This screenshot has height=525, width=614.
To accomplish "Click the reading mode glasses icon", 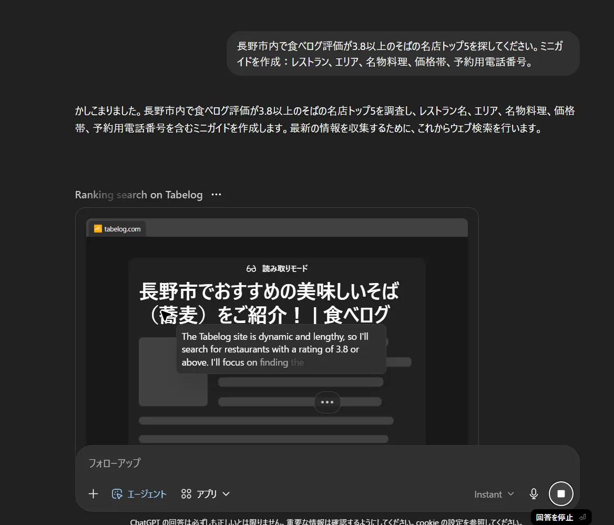I will tap(251, 269).
